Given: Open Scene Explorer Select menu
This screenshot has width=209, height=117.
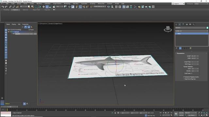Looking at the screenshot, I should pos(8,24).
